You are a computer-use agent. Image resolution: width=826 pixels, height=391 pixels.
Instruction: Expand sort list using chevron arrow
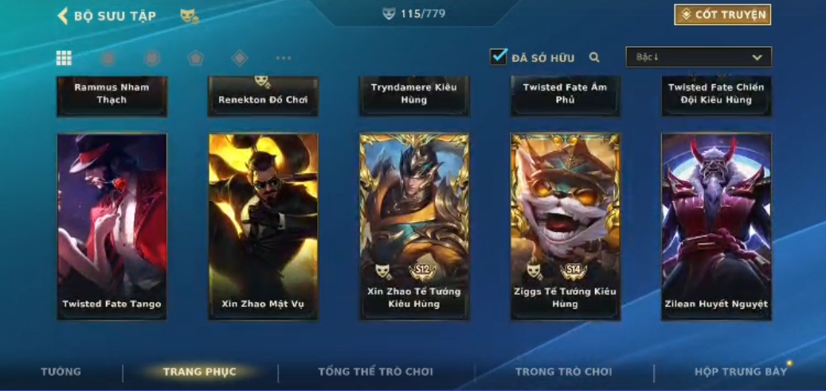click(x=757, y=57)
